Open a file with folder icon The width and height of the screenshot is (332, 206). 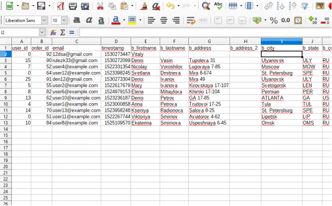26,6
